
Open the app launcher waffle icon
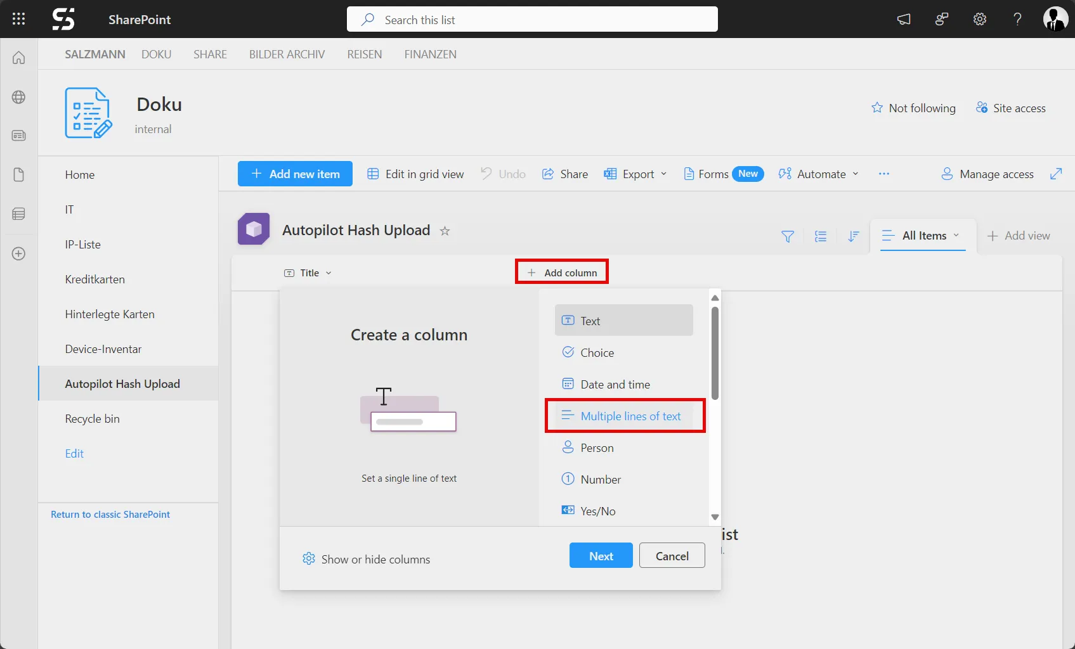click(x=19, y=19)
